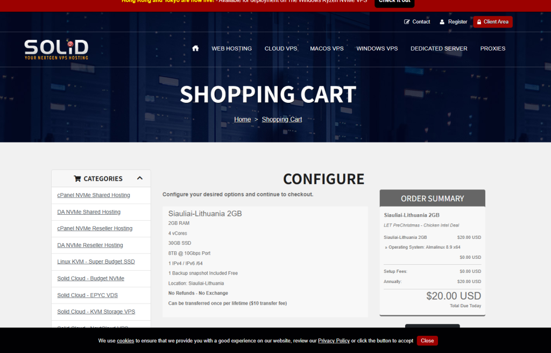Screen dimensions: 551x353
Task: Select cPanel NVMe Shared Hosting category
Action: click(94, 195)
